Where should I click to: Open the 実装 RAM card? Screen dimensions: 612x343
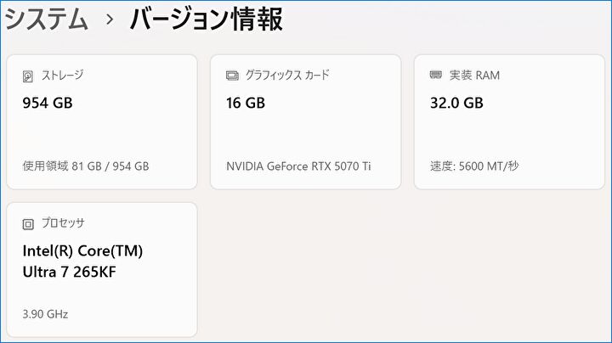(x=509, y=122)
